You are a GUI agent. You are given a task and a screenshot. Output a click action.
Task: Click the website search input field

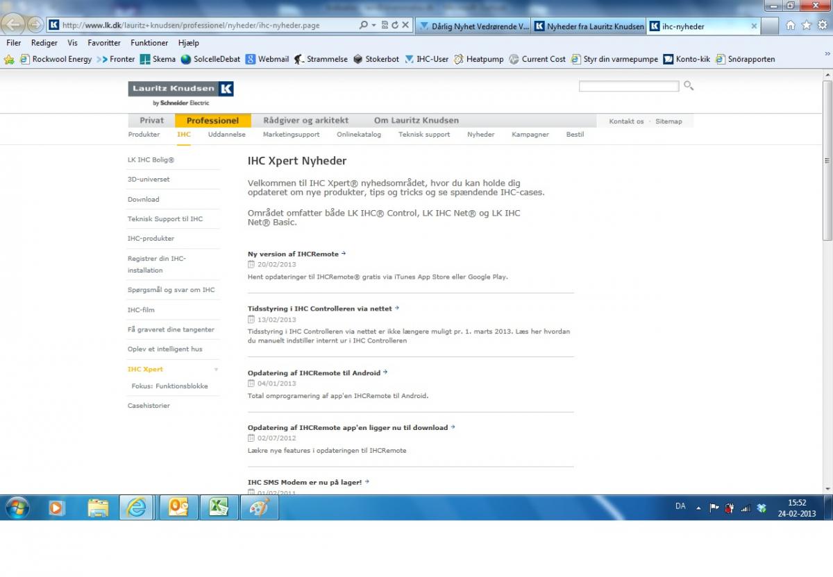pos(628,86)
